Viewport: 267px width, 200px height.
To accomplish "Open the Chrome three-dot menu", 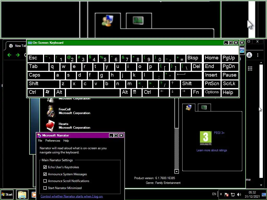I will click(x=258, y=55).
